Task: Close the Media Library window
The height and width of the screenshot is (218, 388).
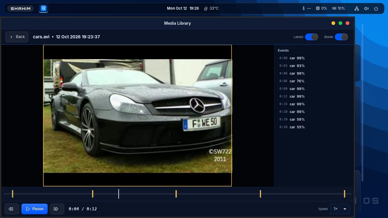Action: (x=347, y=23)
